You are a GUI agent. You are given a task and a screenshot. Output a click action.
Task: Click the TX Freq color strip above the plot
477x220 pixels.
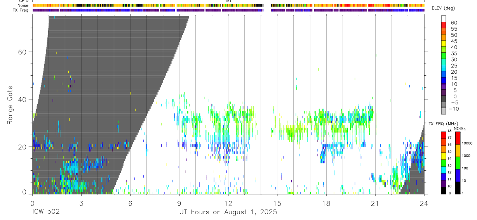click(228, 10)
